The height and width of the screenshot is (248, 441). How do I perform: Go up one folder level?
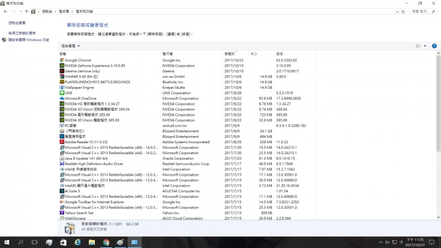tap(26, 12)
